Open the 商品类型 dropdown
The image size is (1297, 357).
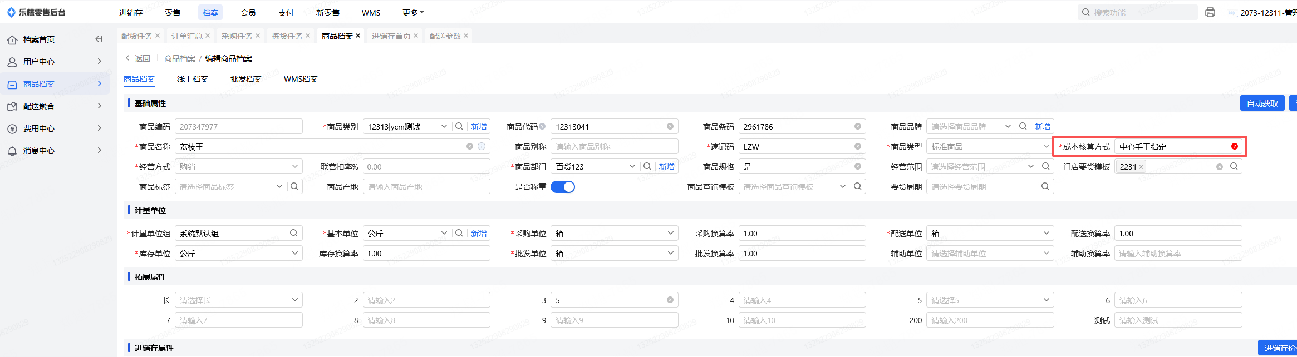pos(990,146)
